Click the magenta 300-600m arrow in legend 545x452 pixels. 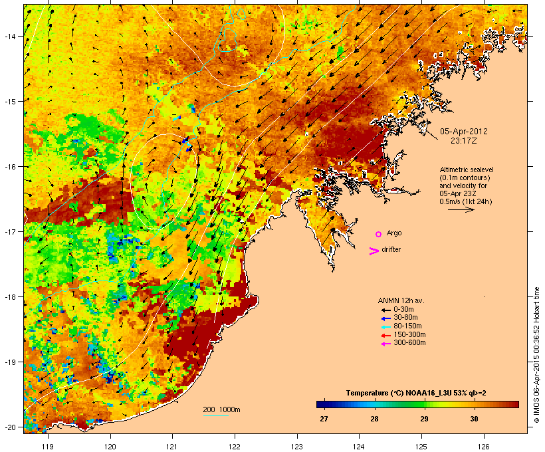pos(386,344)
